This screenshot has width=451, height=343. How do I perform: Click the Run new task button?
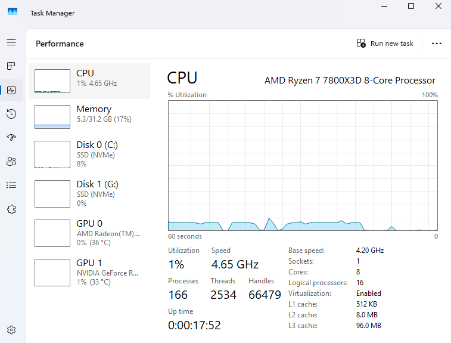385,44
